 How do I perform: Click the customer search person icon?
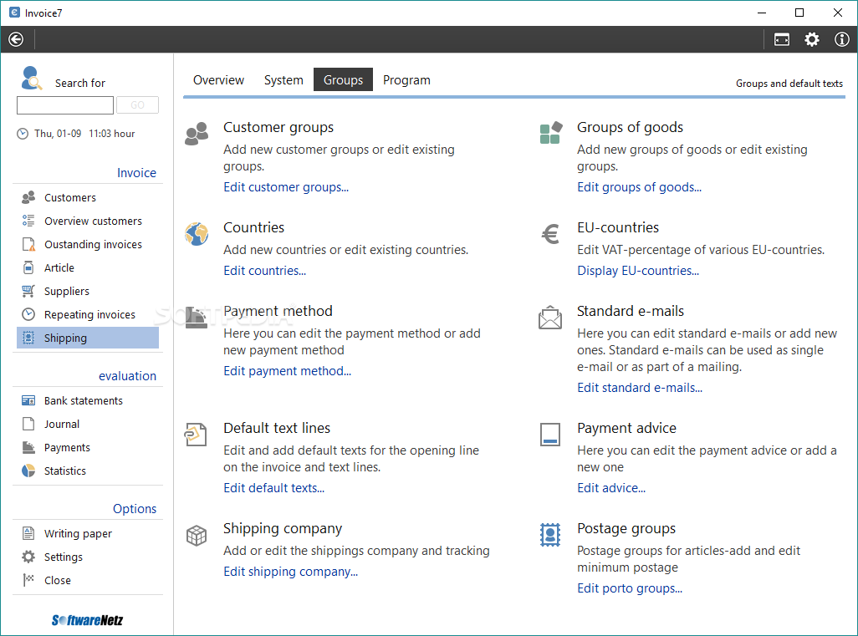coord(31,78)
